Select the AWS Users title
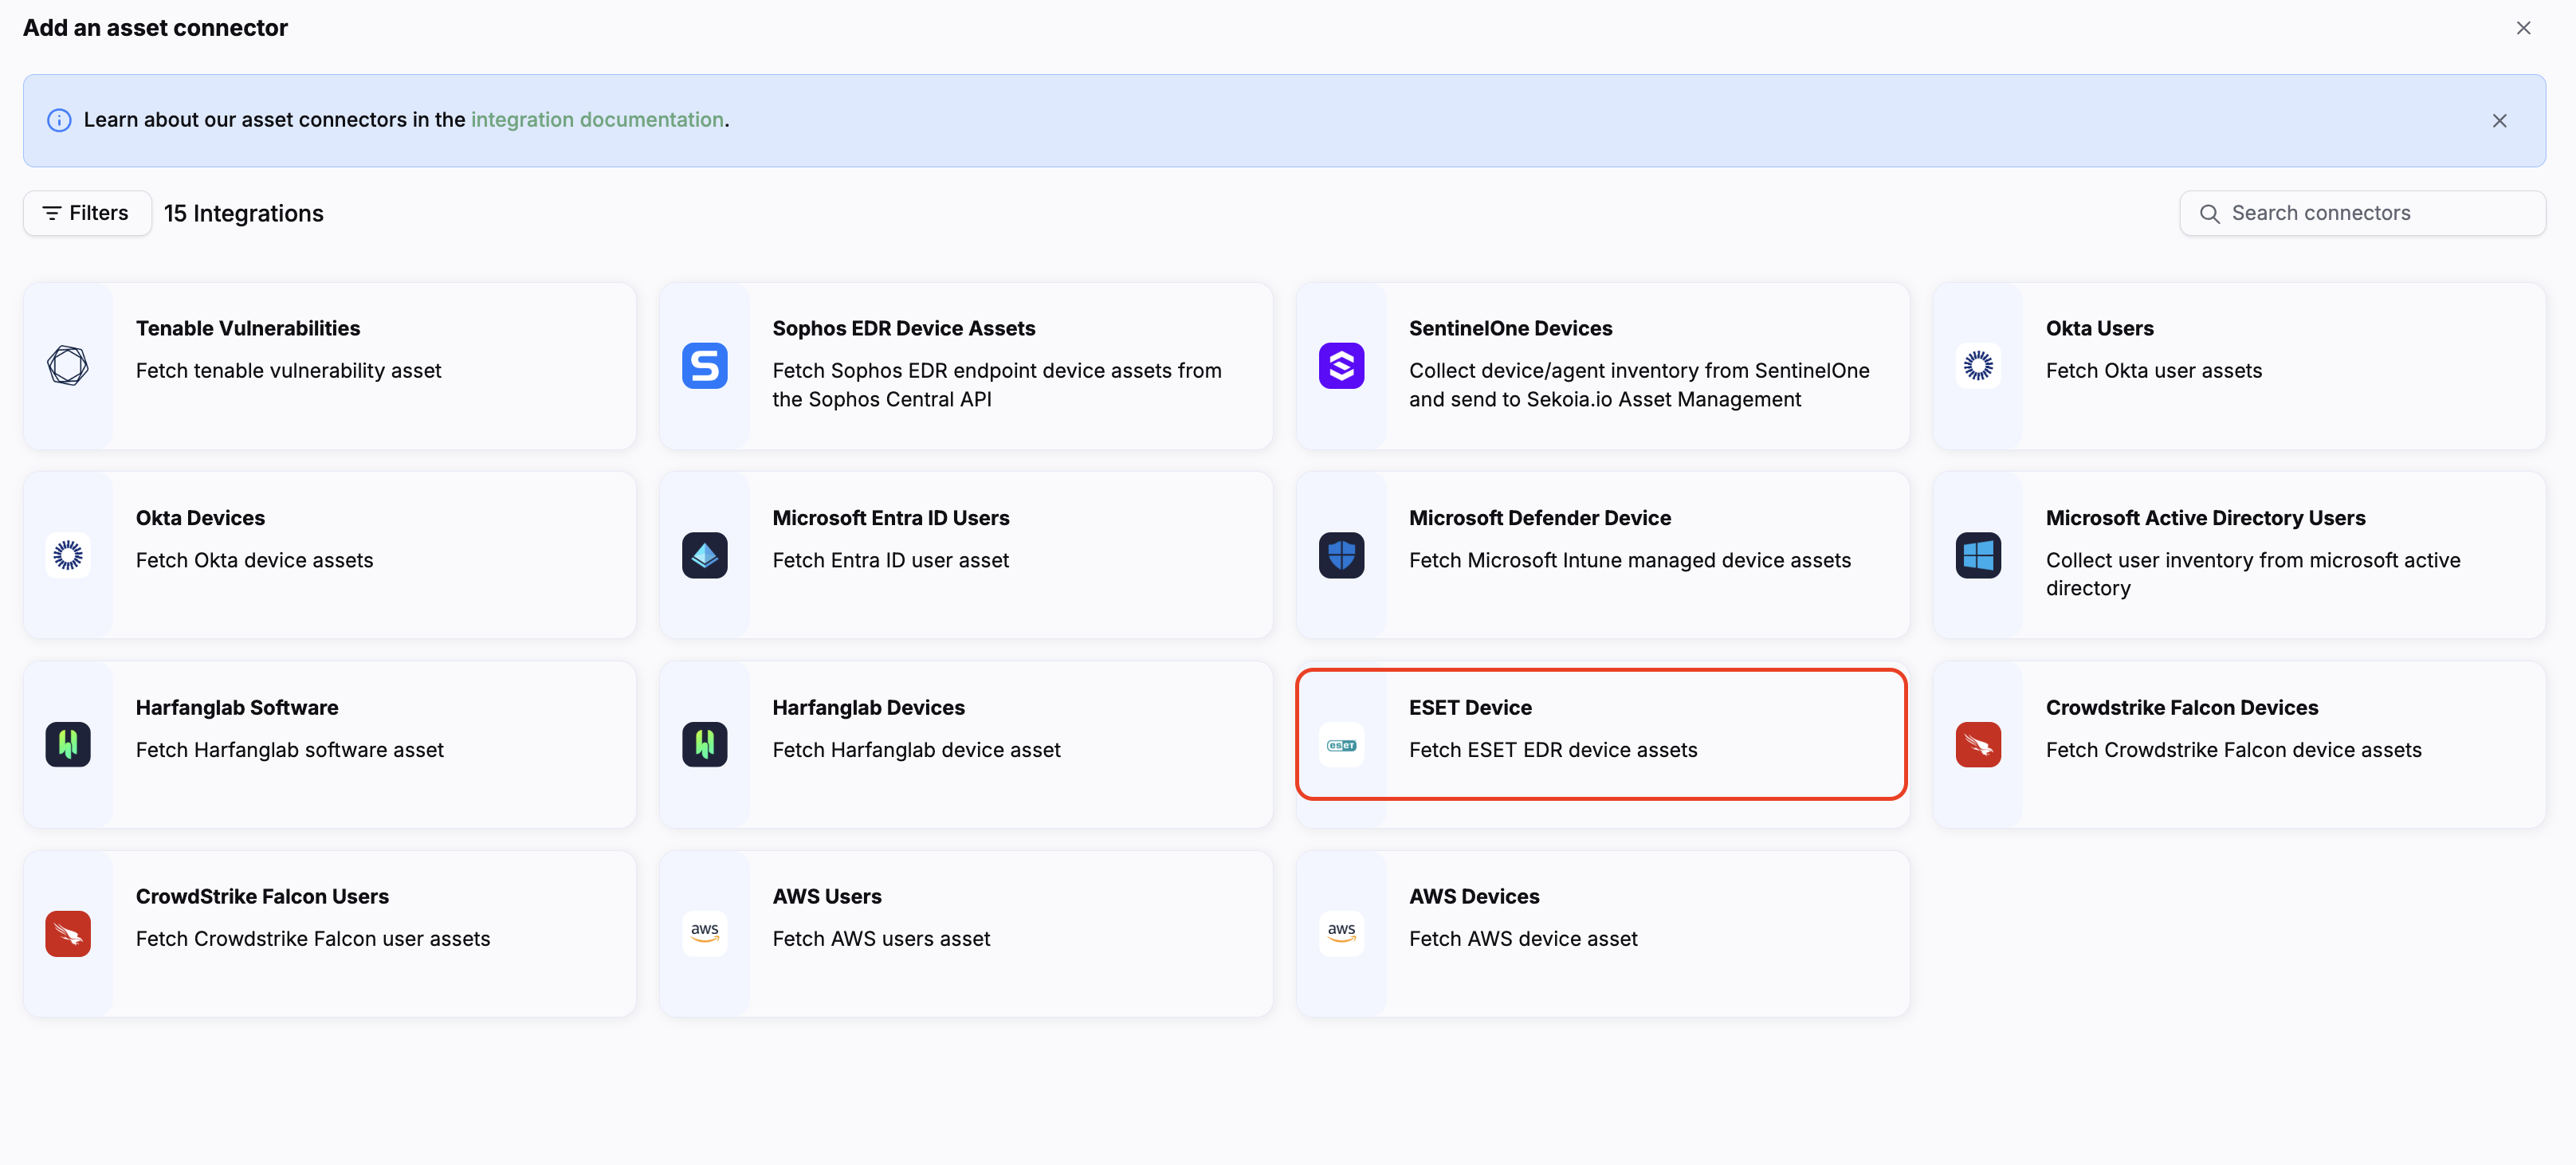 pos(826,896)
